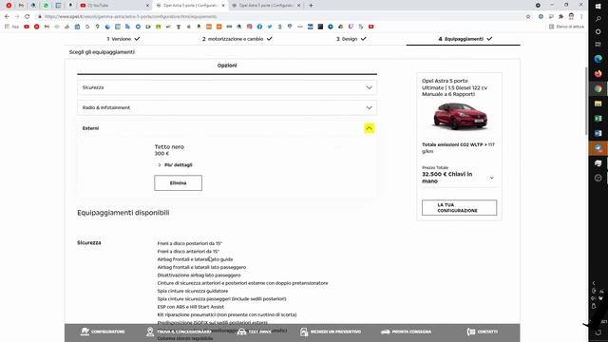Bookmark this page with star icon

click(528, 17)
